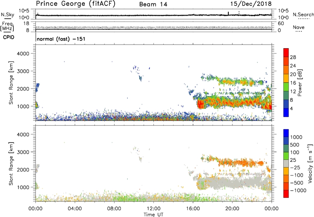This screenshot has height=217, width=314.
Task: Click the noise spike near 19:30 in N.Sky trace
Action: 228,13
